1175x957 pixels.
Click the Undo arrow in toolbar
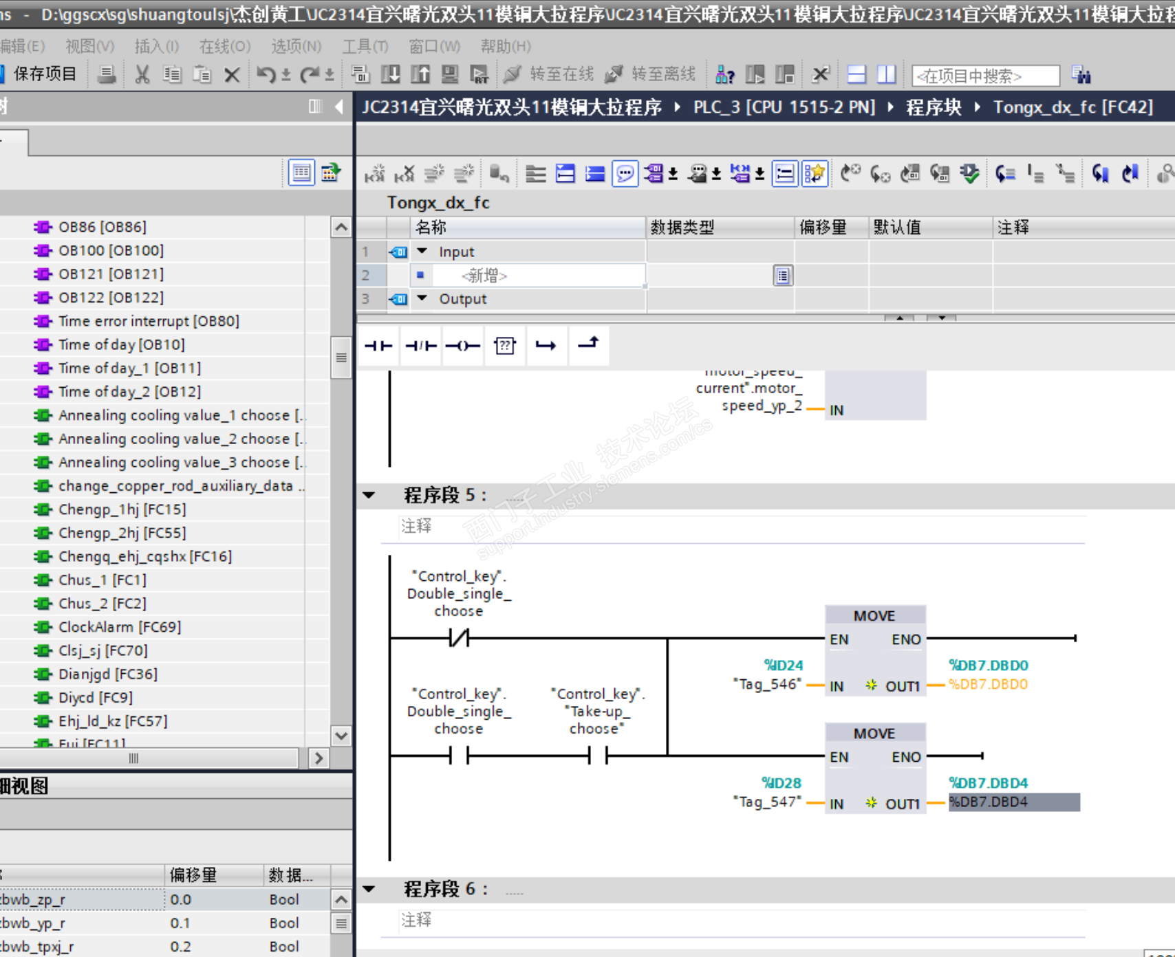266,74
